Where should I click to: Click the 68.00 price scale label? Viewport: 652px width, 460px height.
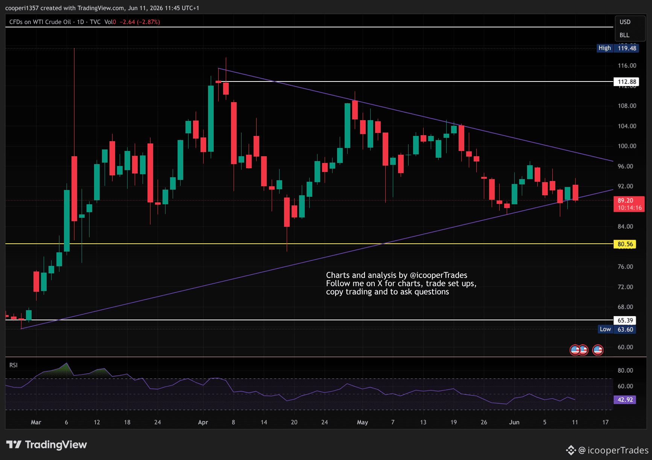coord(625,307)
